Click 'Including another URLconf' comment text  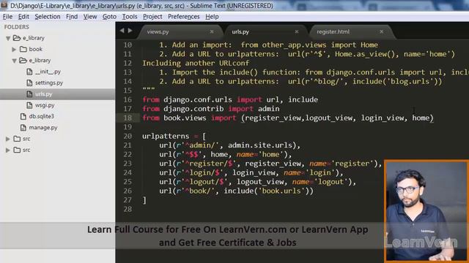[x=196, y=64]
